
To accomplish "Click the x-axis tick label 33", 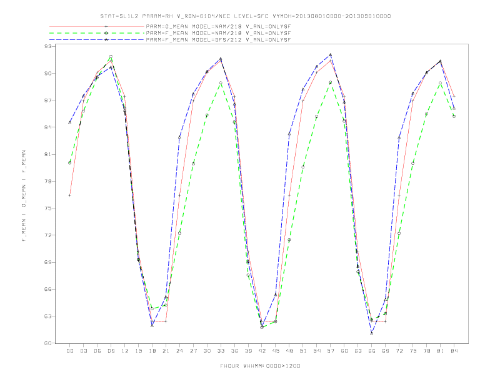I will (x=221, y=351).
